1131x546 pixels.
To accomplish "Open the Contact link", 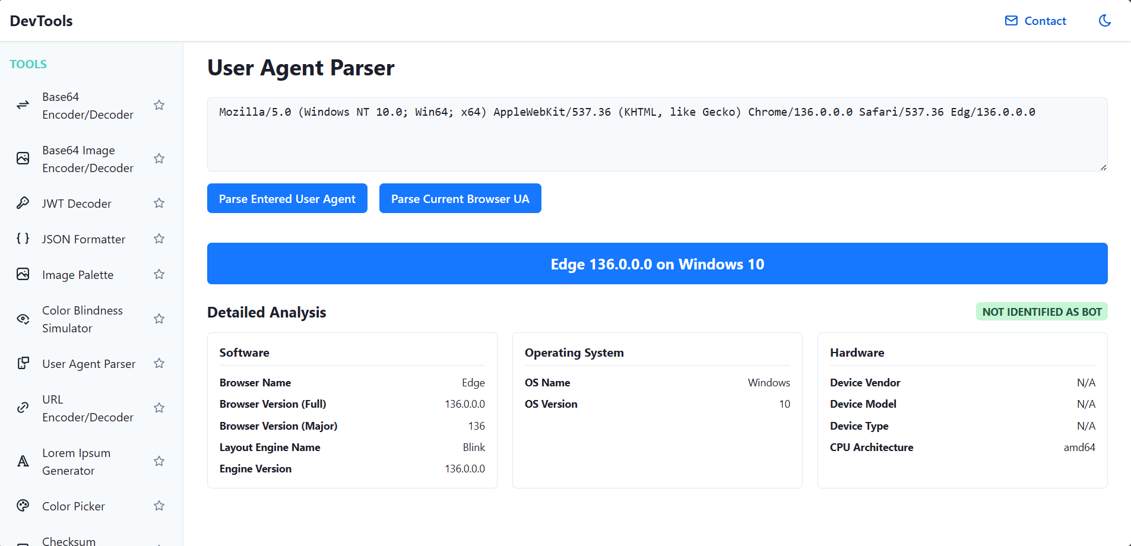I will click(x=1035, y=21).
